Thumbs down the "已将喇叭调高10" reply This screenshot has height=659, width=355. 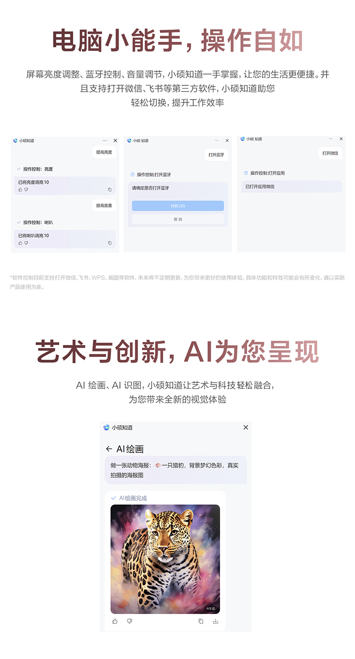26,243
